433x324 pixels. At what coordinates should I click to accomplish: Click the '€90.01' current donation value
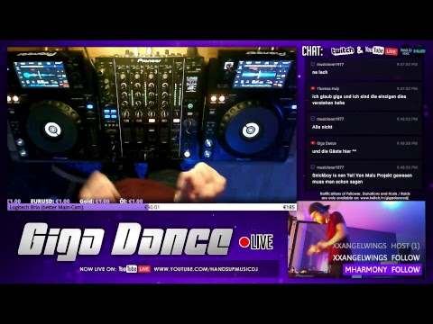[152, 207]
